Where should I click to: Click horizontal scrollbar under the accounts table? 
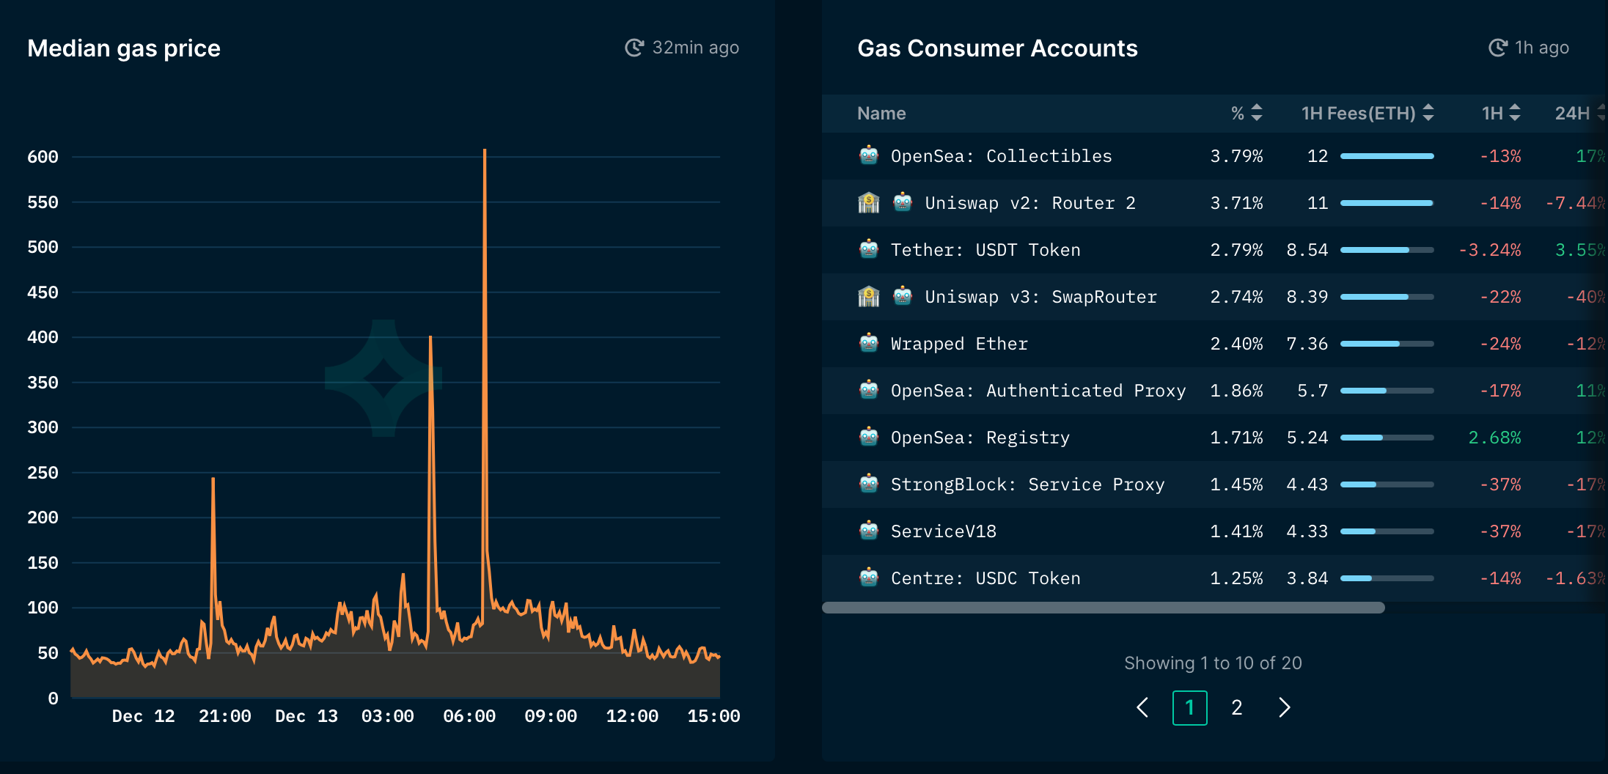[1104, 608]
